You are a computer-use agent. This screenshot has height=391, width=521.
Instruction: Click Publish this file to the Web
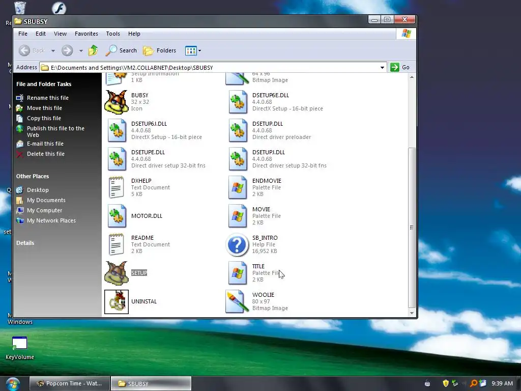coord(55,132)
